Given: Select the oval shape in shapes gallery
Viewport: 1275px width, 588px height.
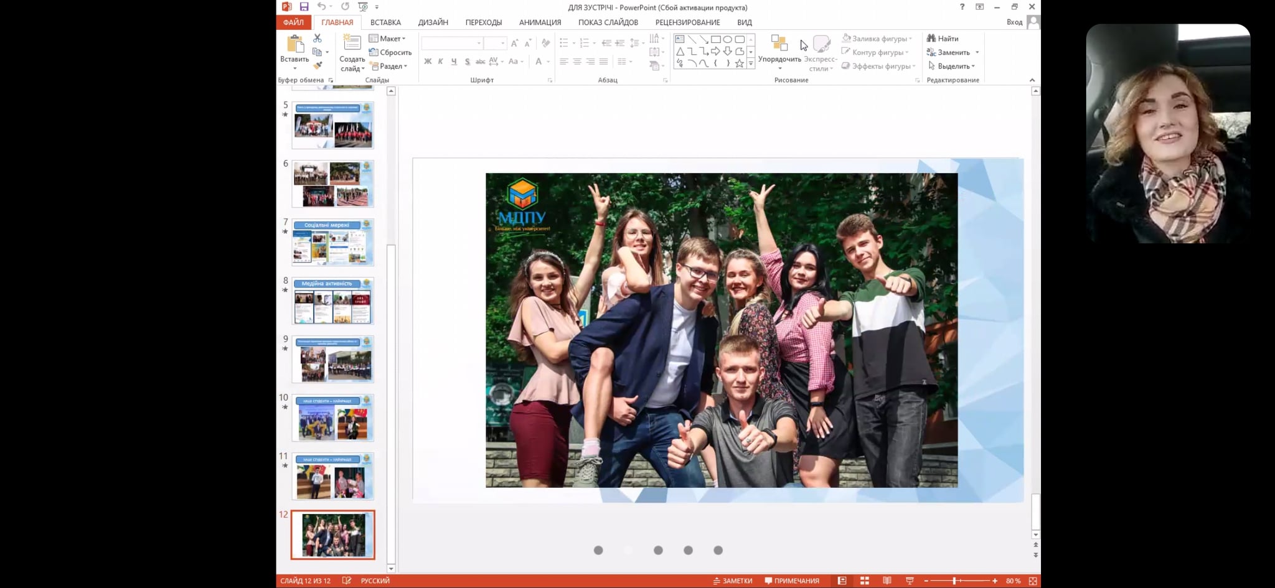Looking at the screenshot, I should [727, 39].
